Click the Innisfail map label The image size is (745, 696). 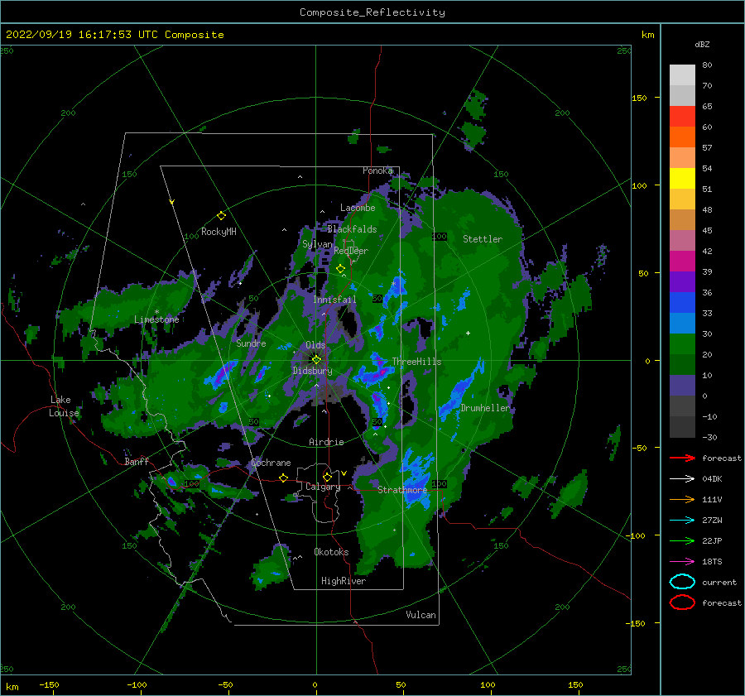click(334, 300)
